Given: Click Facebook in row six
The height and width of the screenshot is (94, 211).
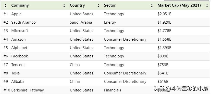Looking at the screenshot, I should pyautogui.click(x=20, y=56).
